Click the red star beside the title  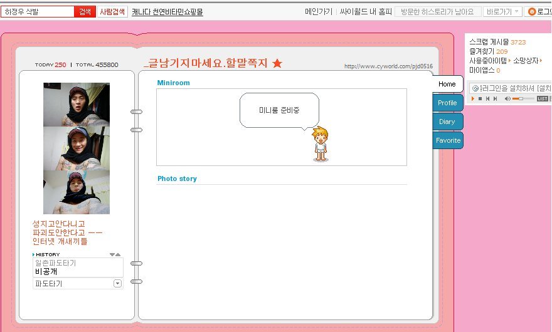point(277,63)
